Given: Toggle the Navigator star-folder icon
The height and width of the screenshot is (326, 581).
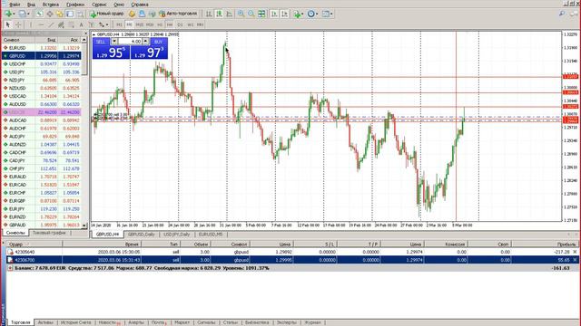Looking at the screenshot, I should pos(59,14).
